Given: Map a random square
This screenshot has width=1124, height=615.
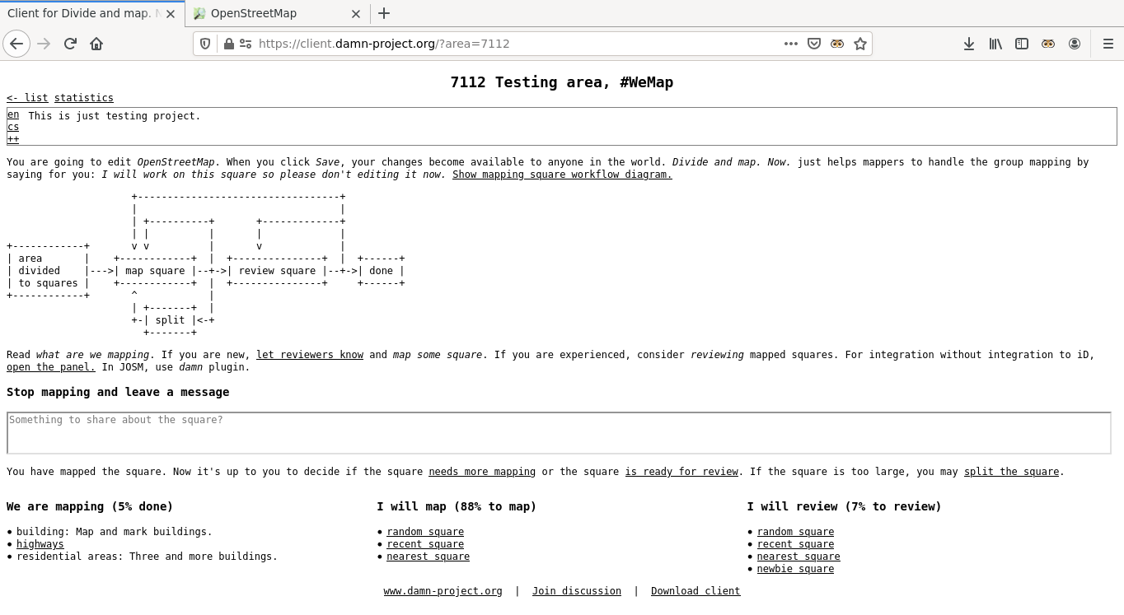Looking at the screenshot, I should point(425,532).
